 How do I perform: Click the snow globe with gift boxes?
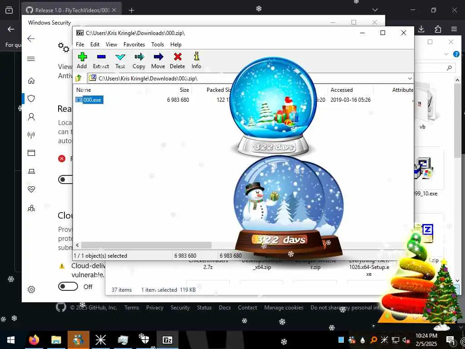tap(273, 107)
